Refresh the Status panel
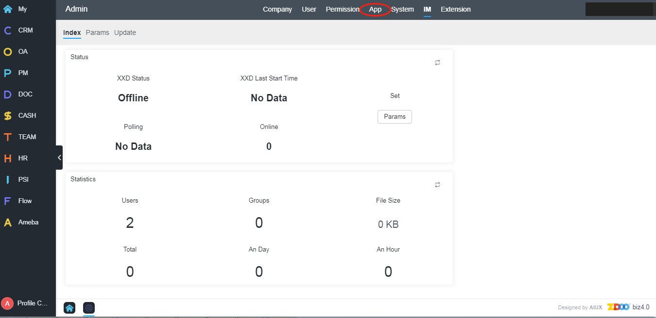Image resolution: width=656 pixels, height=318 pixels. 437,63
